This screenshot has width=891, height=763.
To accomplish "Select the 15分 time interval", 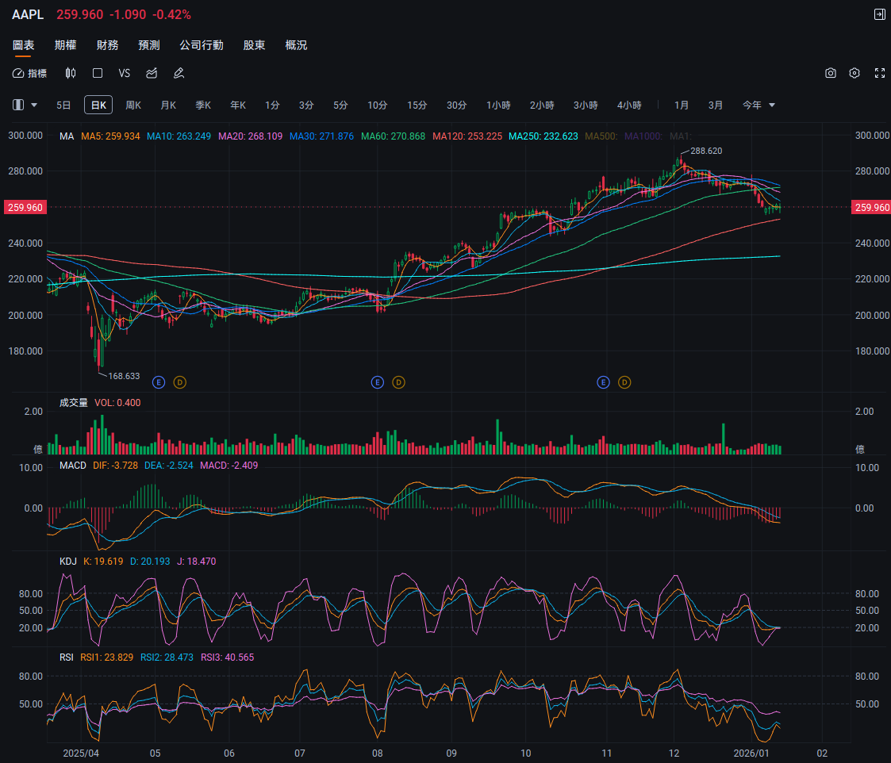I will 417,105.
